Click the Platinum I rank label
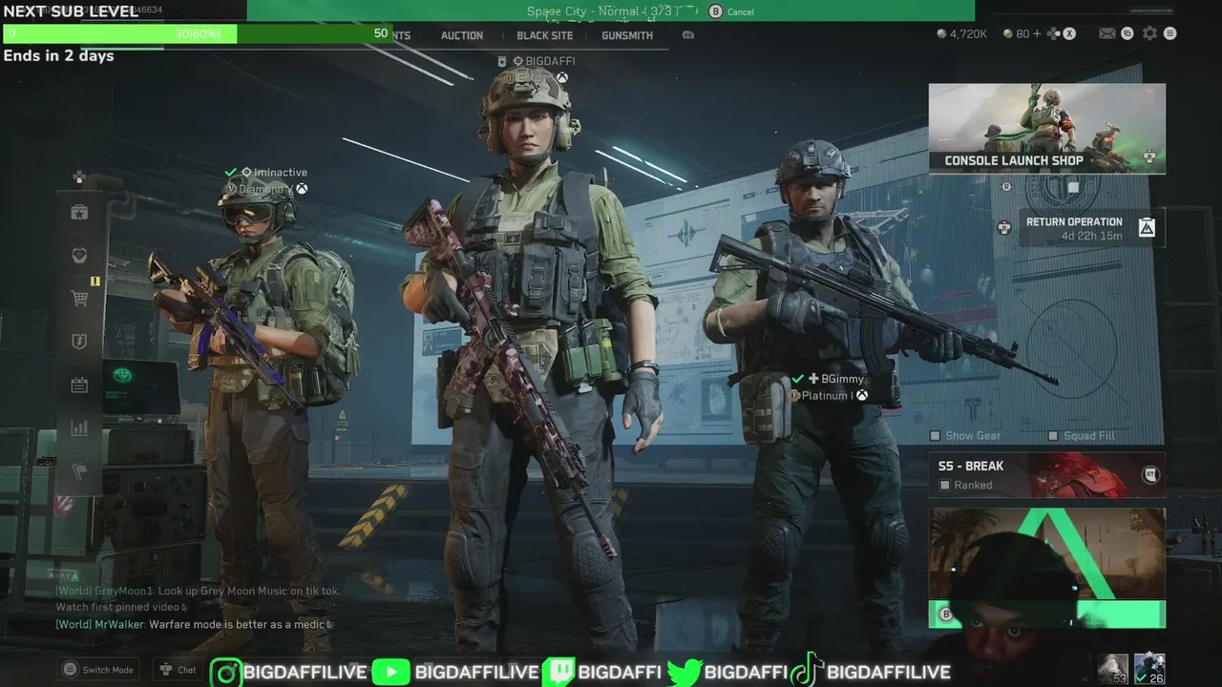 (828, 395)
